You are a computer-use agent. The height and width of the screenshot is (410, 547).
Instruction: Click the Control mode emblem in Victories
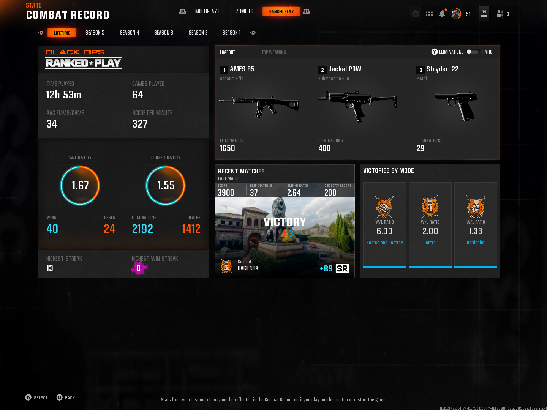pos(430,207)
